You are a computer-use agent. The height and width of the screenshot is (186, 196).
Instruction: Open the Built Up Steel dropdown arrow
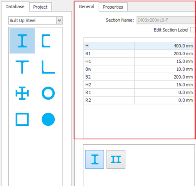pyautogui.click(x=60, y=20)
